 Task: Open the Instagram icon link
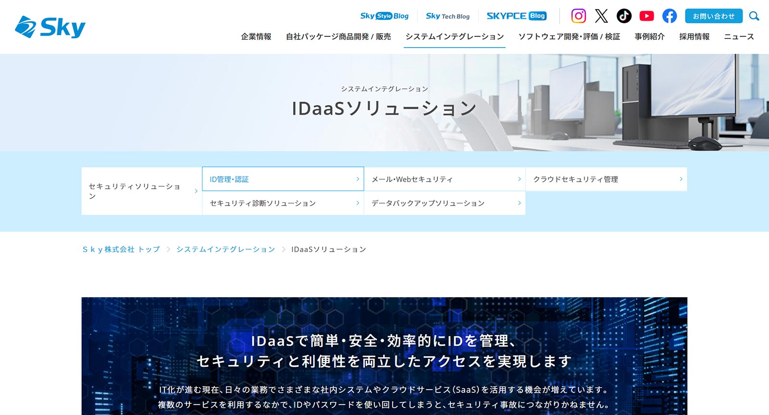(x=579, y=16)
